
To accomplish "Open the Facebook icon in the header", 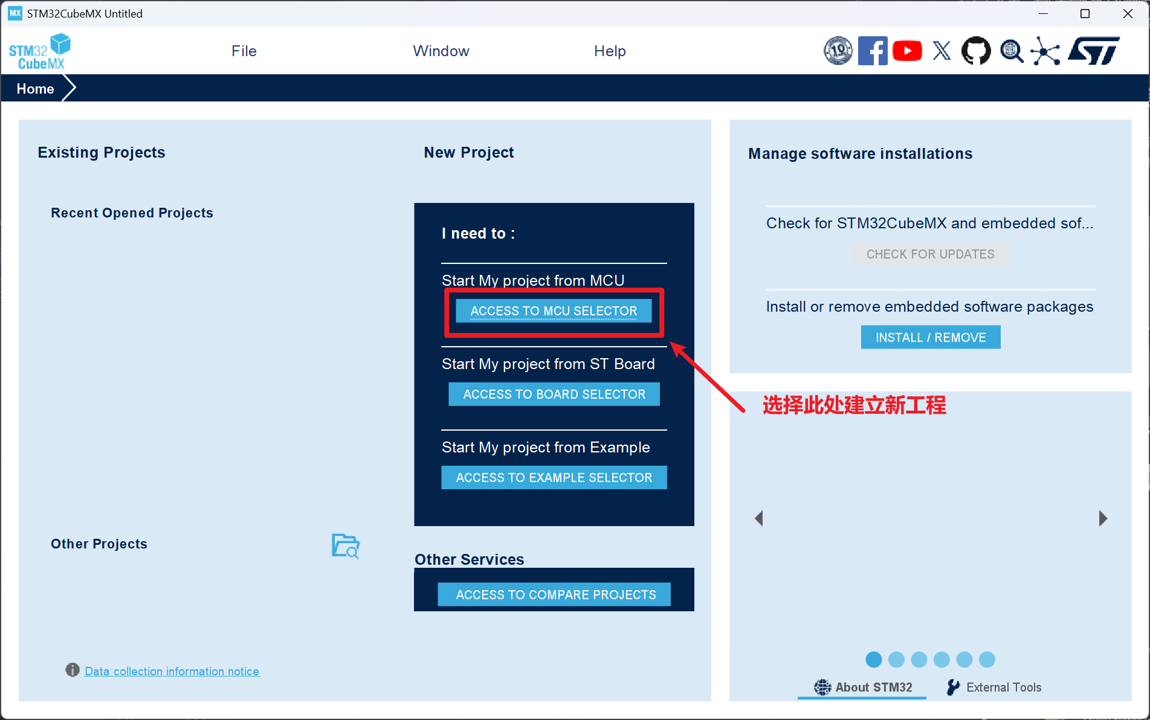I will [x=872, y=51].
